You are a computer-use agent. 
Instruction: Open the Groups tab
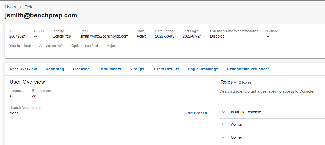137,69
